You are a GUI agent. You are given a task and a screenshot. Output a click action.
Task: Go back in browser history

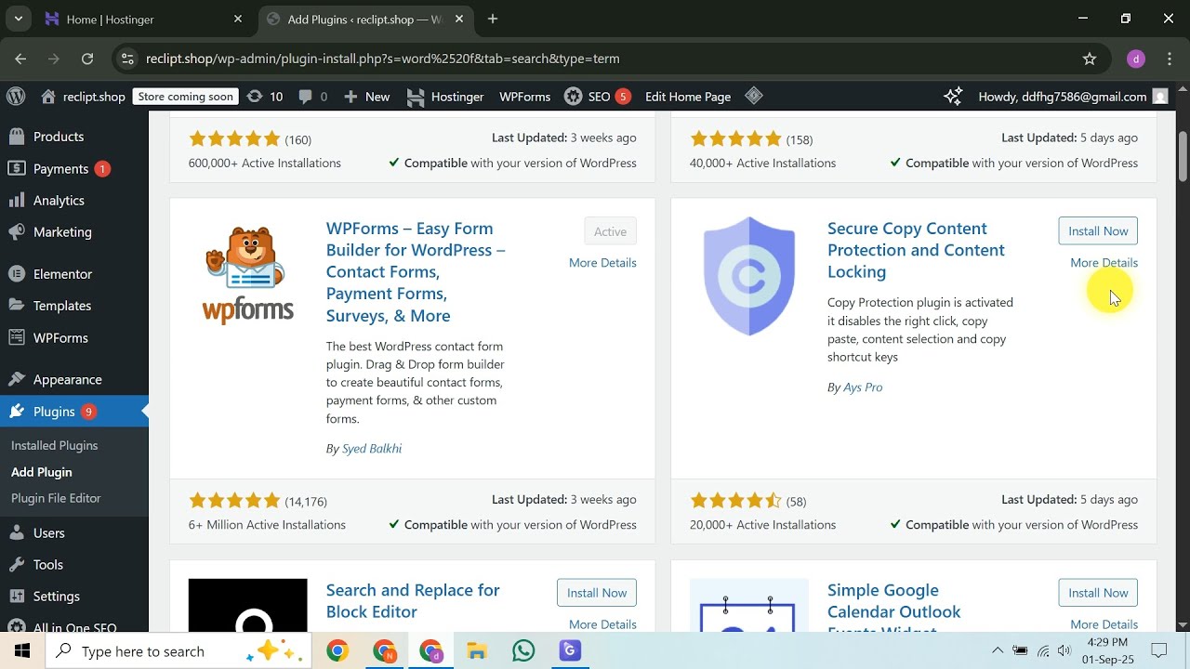20,59
